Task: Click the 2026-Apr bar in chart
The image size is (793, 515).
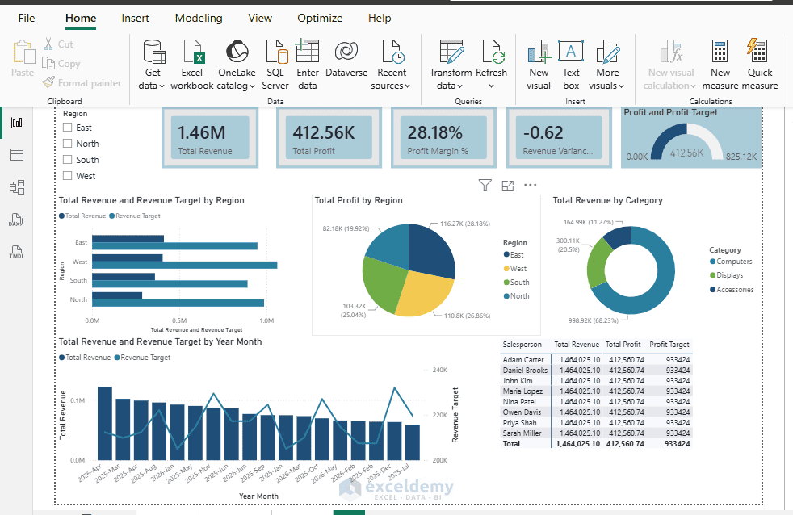Action: coord(105,423)
